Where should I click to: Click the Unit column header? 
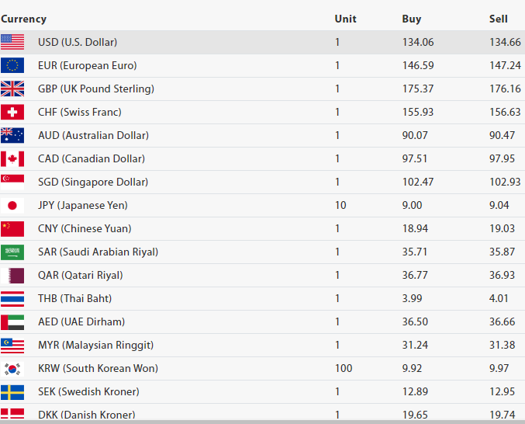[x=345, y=19]
